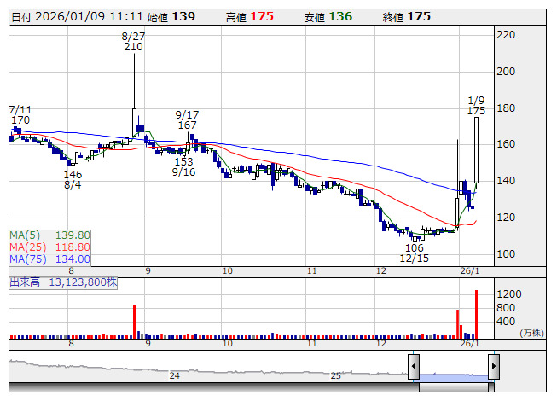This screenshot has width=557, height=401.
Task: Click the right range handle arrow in navigator
Action: point(493,368)
